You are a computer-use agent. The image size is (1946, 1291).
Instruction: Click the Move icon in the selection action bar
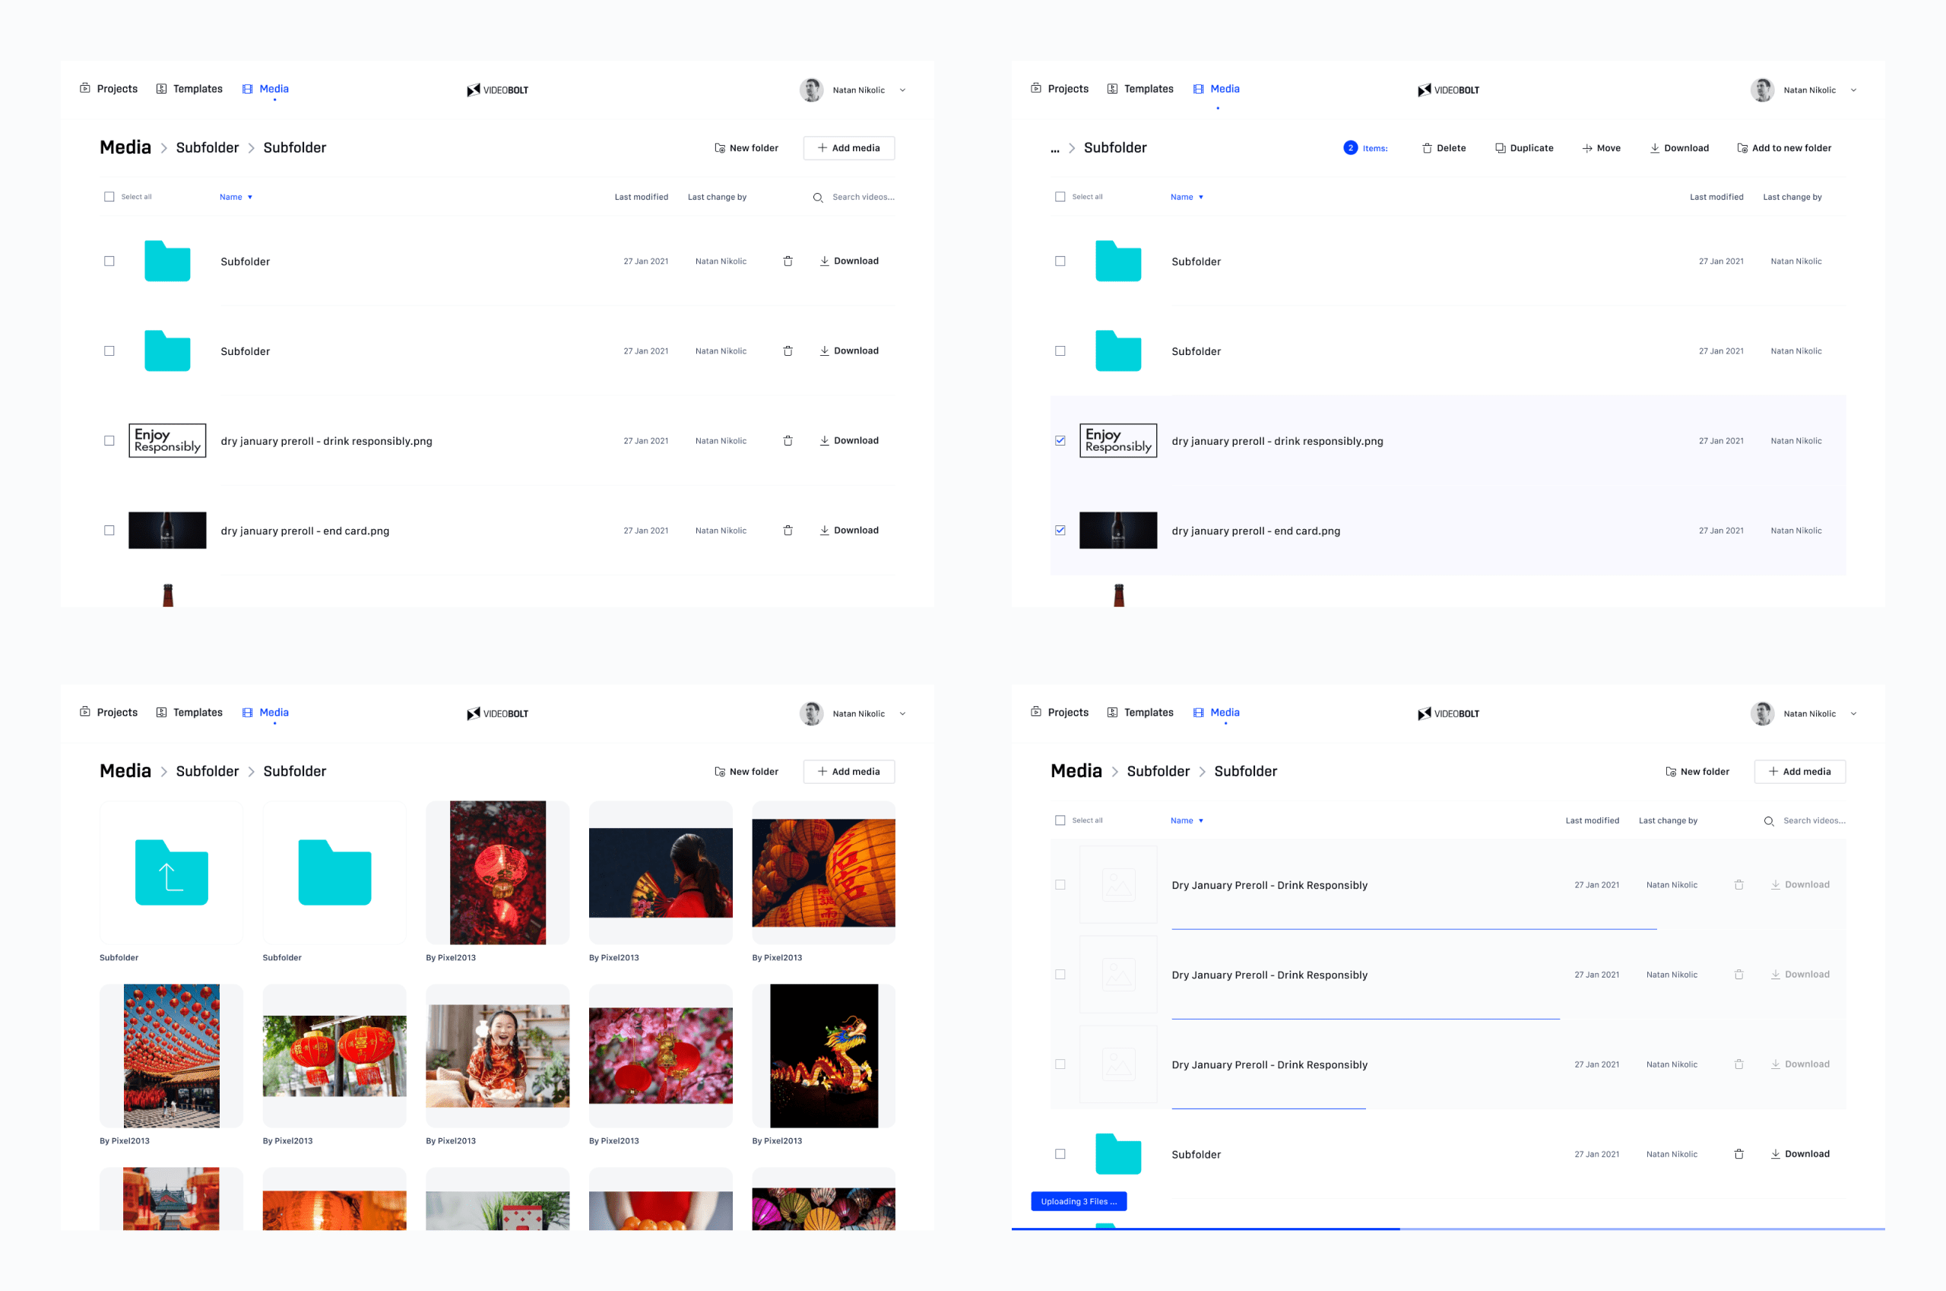(1586, 148)
